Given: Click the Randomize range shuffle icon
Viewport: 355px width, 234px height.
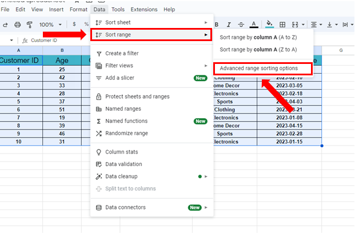Looking at the screenshot, I should pyautogui.click(x=99, y=134).
